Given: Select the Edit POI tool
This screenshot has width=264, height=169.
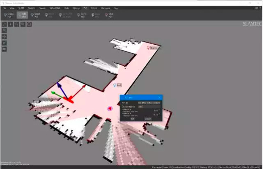Looking at the screenshot, I should click(23, 15).
